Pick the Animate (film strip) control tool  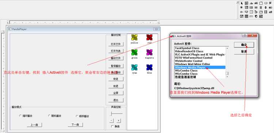[266, 12]
